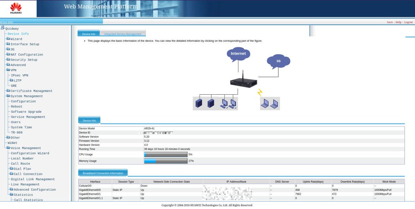Click the Interface column header
Viewport: 415px width, 209px height.
pos(95,181)
